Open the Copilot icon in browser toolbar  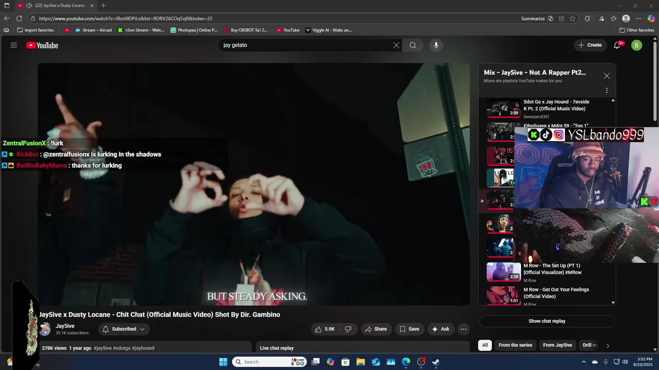click(x=651, y=18)
